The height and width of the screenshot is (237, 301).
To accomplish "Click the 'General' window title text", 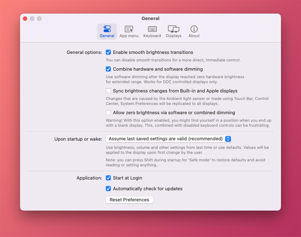I will pos(150,19).
